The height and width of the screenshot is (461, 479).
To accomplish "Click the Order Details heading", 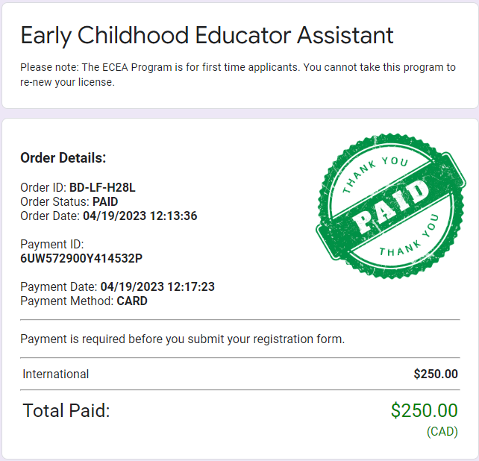I will (x=63, y=157).
